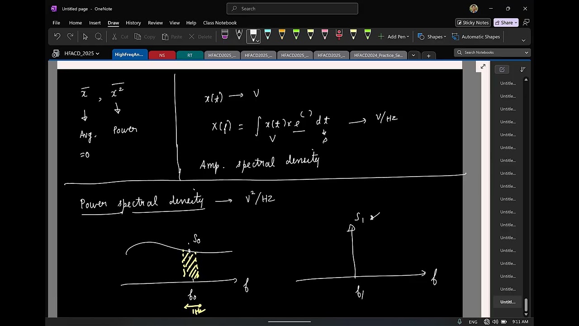
Task: Open the taskbar network icon
Action: tap(487, 322)
